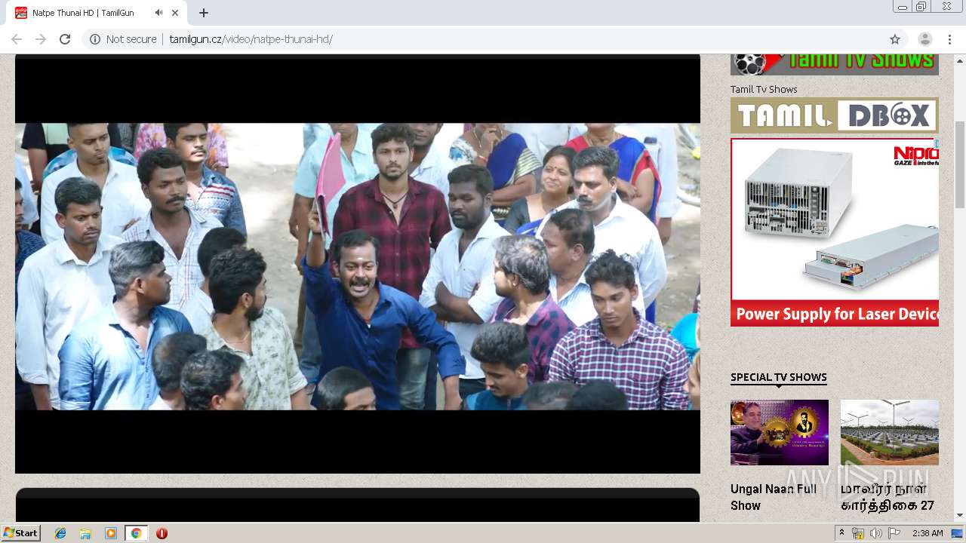Mute the tab with its speaker icon
This screenshot has height=543, width=966.
coord(158,13)
